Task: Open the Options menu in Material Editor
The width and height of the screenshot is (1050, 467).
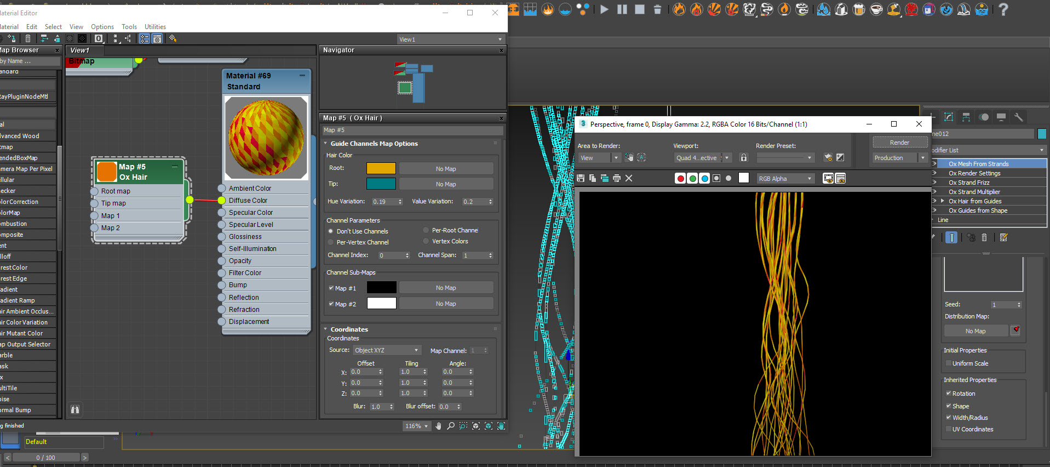Action: click(x=102, y=26)
